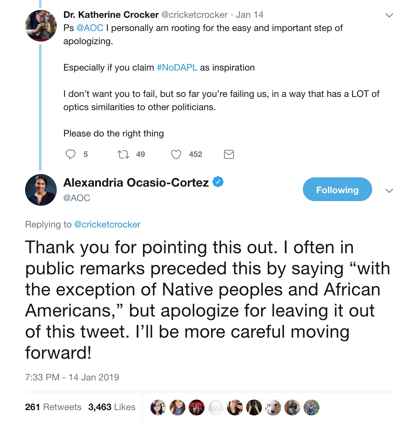Viewport: 417px width, 422px height.
Task: Open Alexandria Ocasio-Cortez's profile avatar
Action: [x=41, y=190]
